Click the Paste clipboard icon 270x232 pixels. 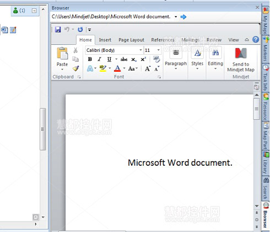pyautogui.click(x=62, y=53)
